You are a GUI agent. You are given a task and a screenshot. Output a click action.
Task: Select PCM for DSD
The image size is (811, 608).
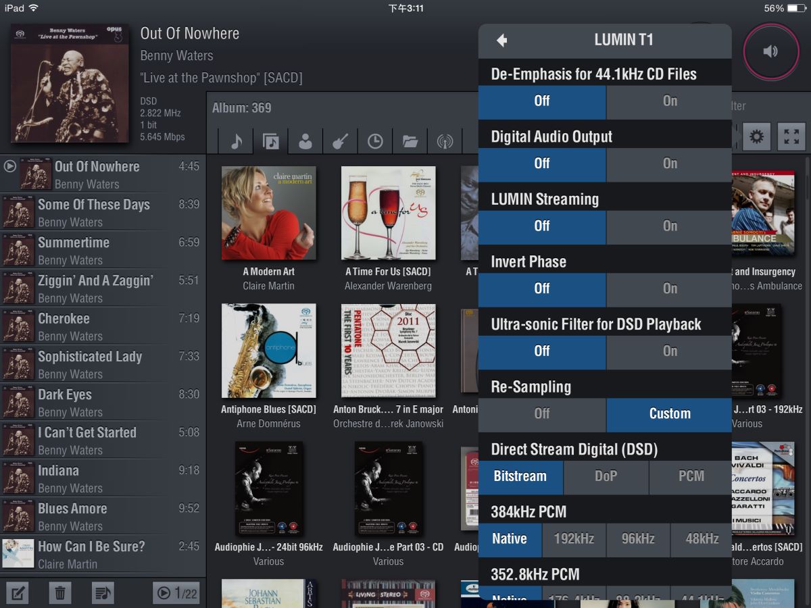pos(691,476)
